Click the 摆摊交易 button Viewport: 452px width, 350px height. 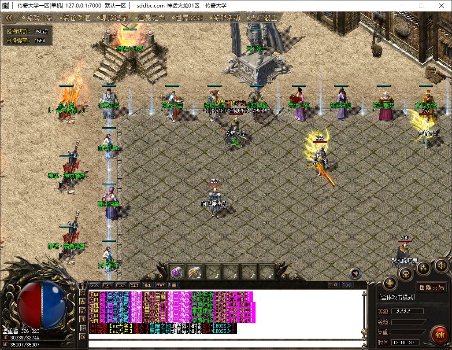pyautogui.click(x=432, y=287)
